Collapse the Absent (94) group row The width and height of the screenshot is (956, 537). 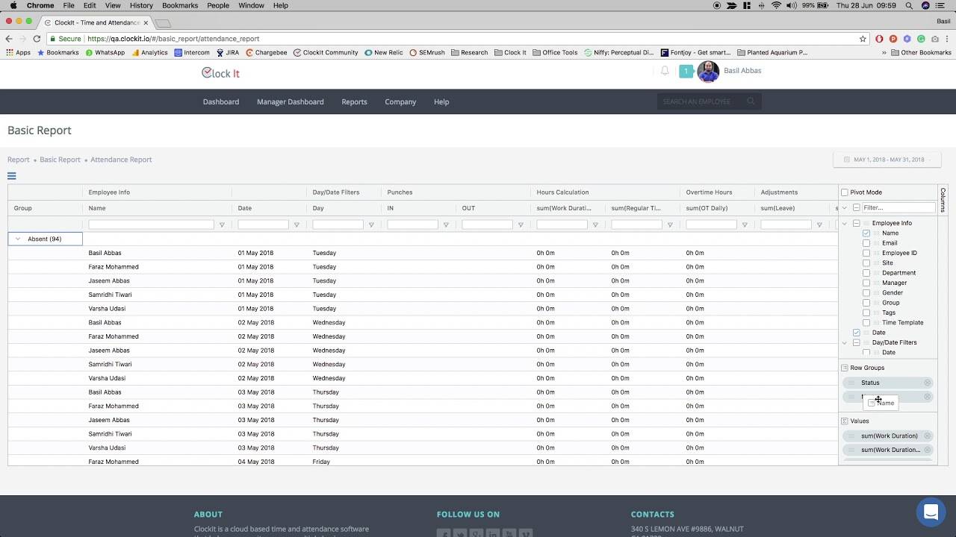click(x=16, y=238)
